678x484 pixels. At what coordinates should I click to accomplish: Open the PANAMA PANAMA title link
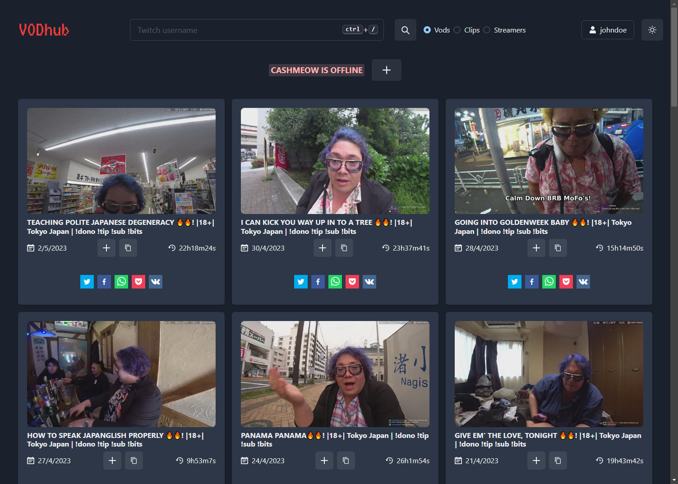335,440
